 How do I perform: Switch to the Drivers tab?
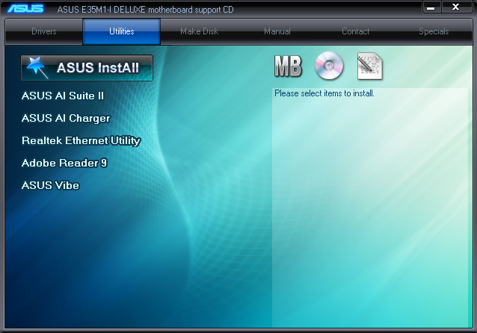point(44,31)
